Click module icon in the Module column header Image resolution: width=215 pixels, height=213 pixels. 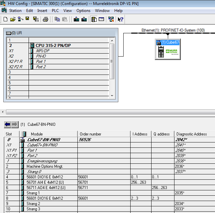tap(25, 134)
